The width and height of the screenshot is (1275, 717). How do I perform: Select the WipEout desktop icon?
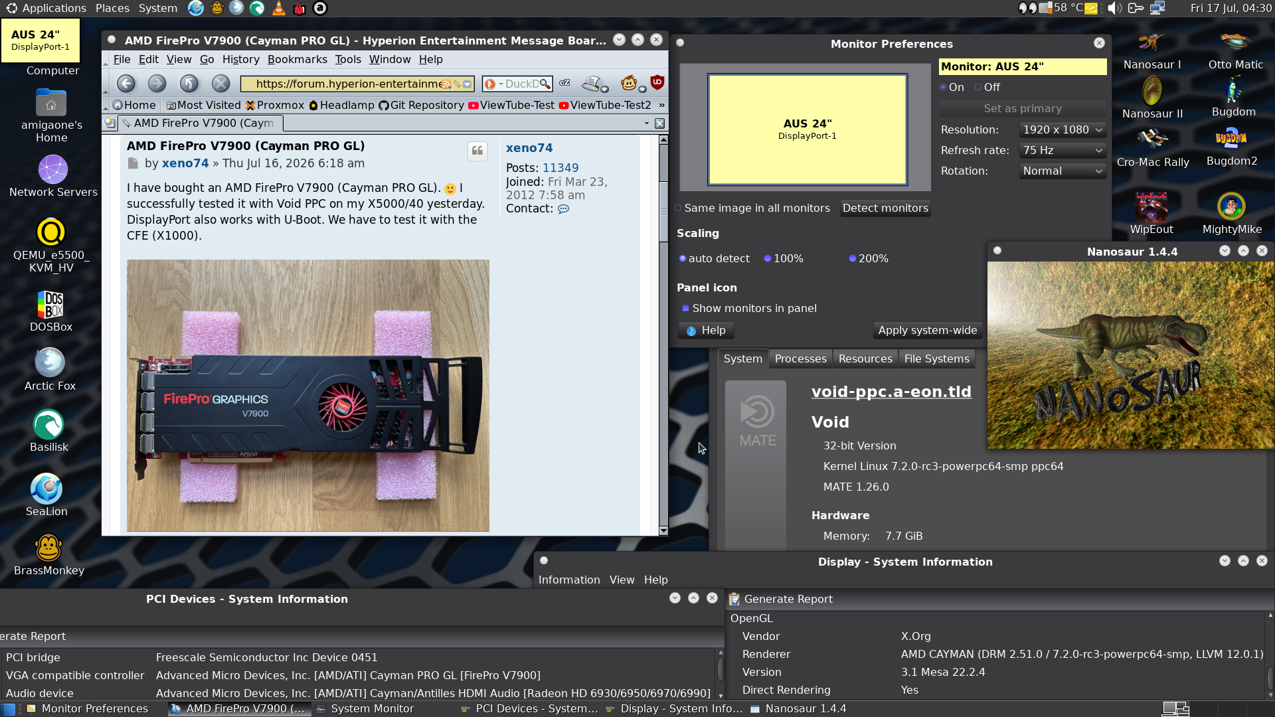tap(1151, 212)
